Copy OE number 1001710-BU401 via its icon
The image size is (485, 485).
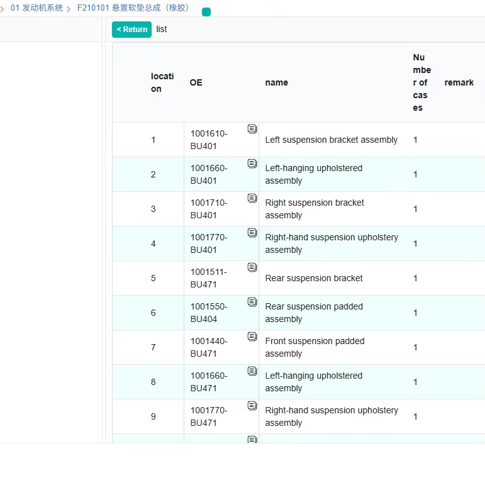pos(252,198)
